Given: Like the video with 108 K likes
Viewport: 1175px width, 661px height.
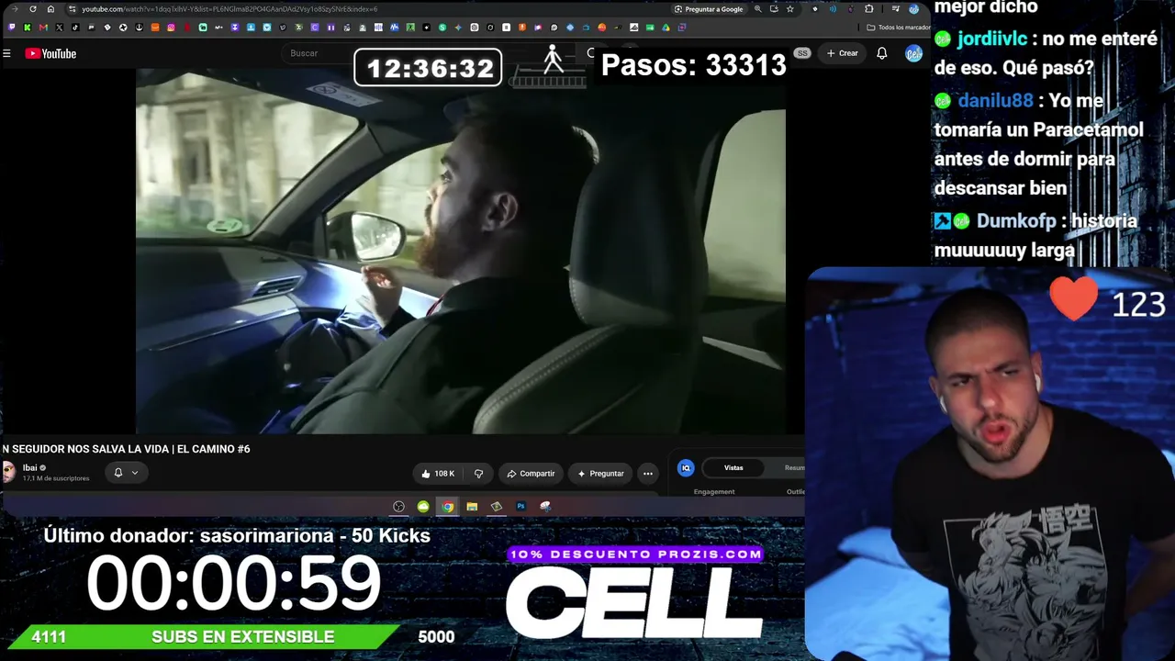Looking at the screenshot, I should [438, 474].
